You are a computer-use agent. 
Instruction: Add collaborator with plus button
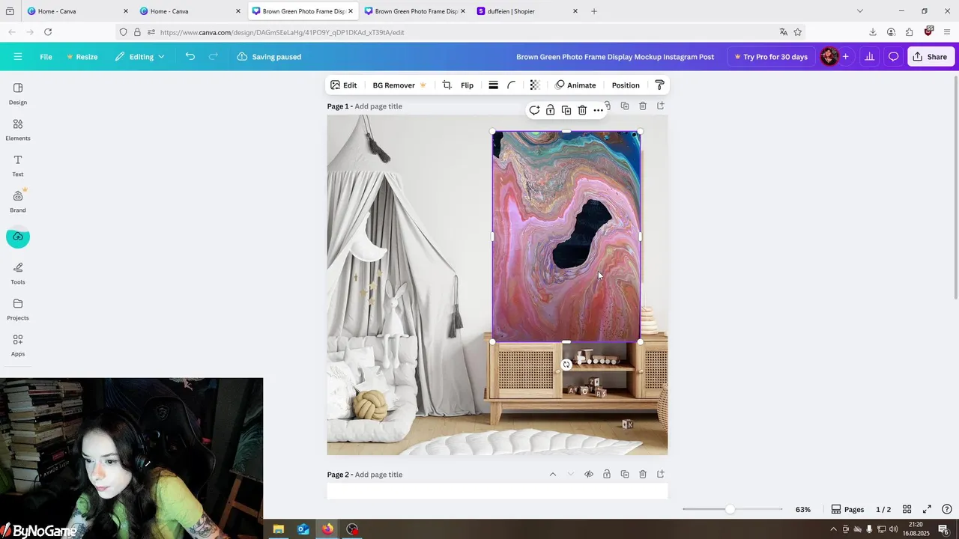(846, 57)
